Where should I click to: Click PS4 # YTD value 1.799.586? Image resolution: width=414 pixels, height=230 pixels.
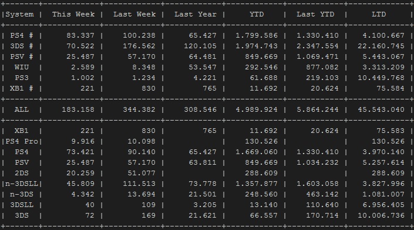pyautogui.click(x=257, y=35)
